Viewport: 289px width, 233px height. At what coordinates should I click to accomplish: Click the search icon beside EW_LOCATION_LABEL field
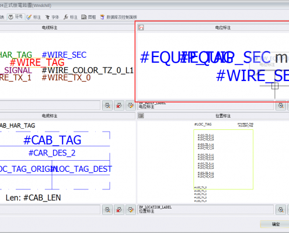tap(281, 210)
